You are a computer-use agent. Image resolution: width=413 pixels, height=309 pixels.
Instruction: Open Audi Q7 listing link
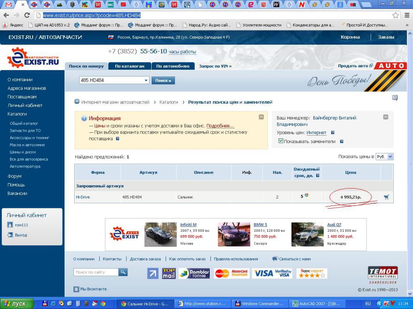click(x=334, y=225)
